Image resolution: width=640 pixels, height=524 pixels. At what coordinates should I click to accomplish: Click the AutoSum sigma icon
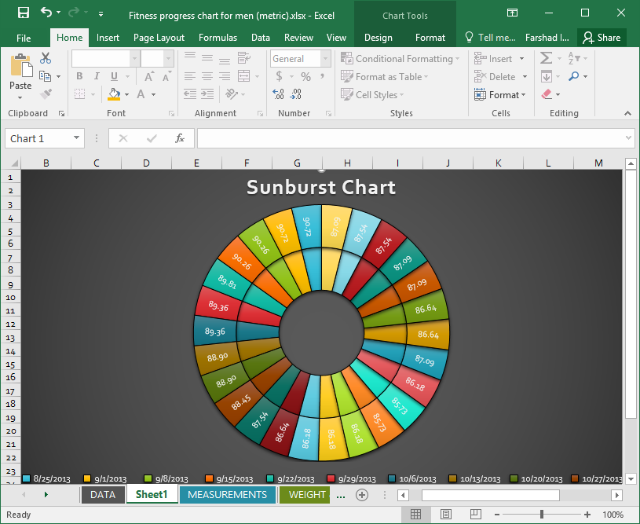tap(547, 58)
